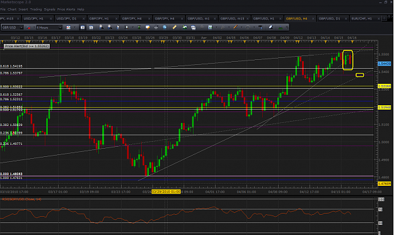Viewport: 394px width, 235px height.
Task: Click the yellow 1.47609 price label
Action: 385,184
